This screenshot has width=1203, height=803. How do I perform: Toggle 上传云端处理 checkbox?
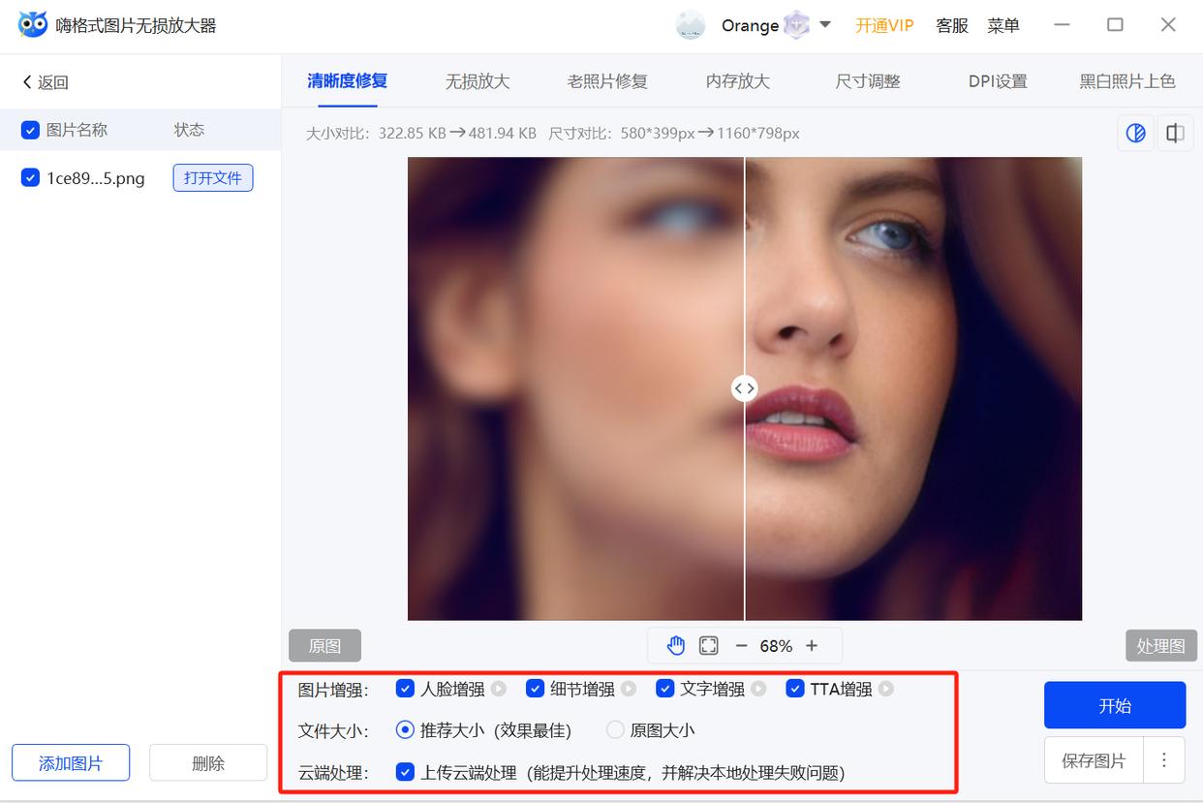pos(405,772)
